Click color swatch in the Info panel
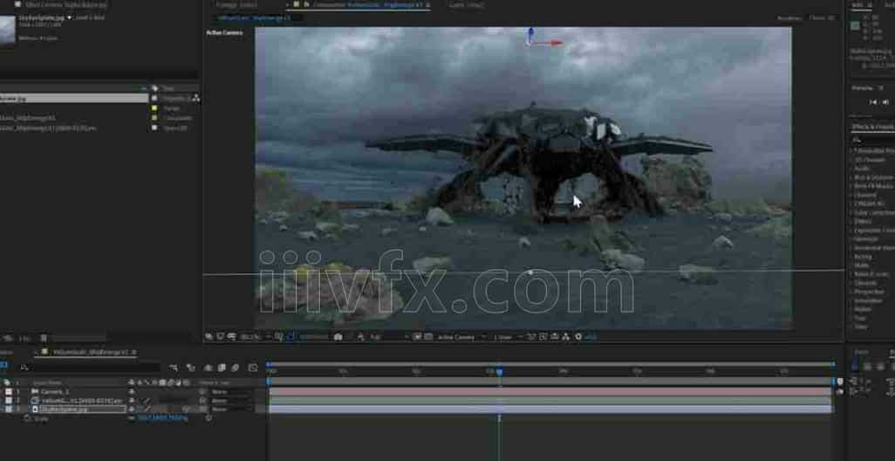Viewport: 895px width, 461px height. click(855, 25)
